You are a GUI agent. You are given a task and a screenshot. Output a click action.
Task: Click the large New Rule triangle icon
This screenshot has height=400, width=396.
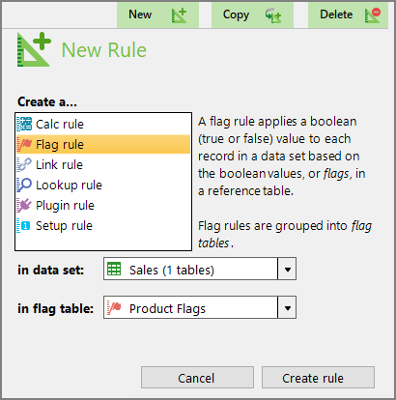tap(34, 49)
